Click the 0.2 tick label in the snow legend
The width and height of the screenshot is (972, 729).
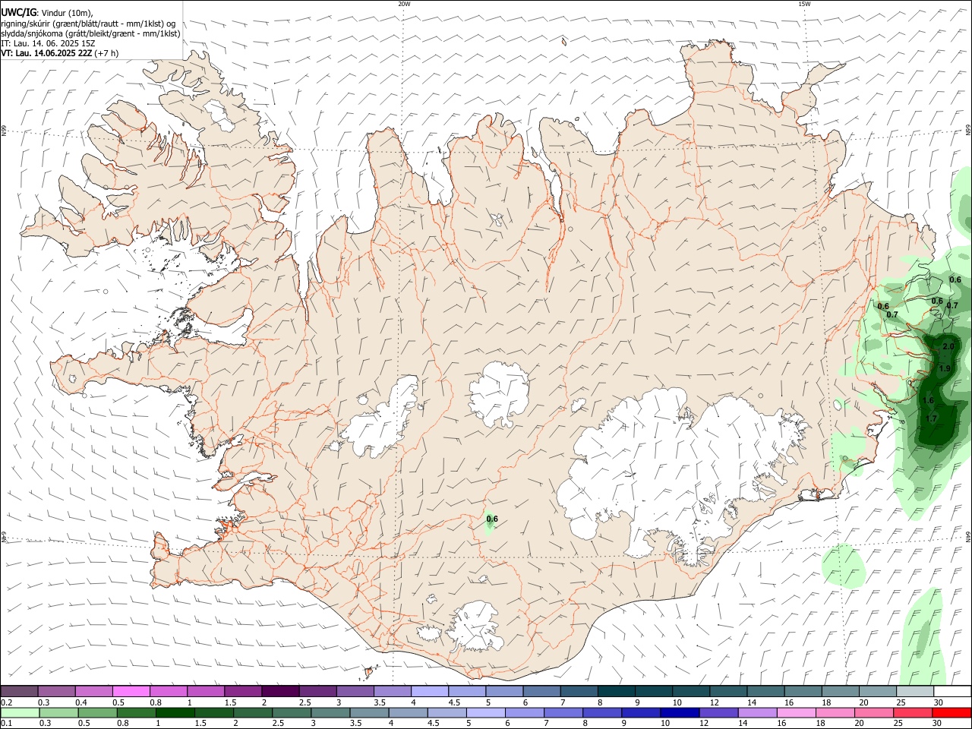[x=6, y=703]
